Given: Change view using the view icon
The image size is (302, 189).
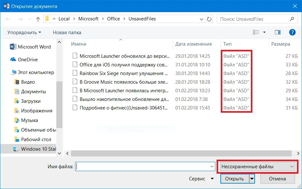Looking at the screenshot, I should [256, 32].
